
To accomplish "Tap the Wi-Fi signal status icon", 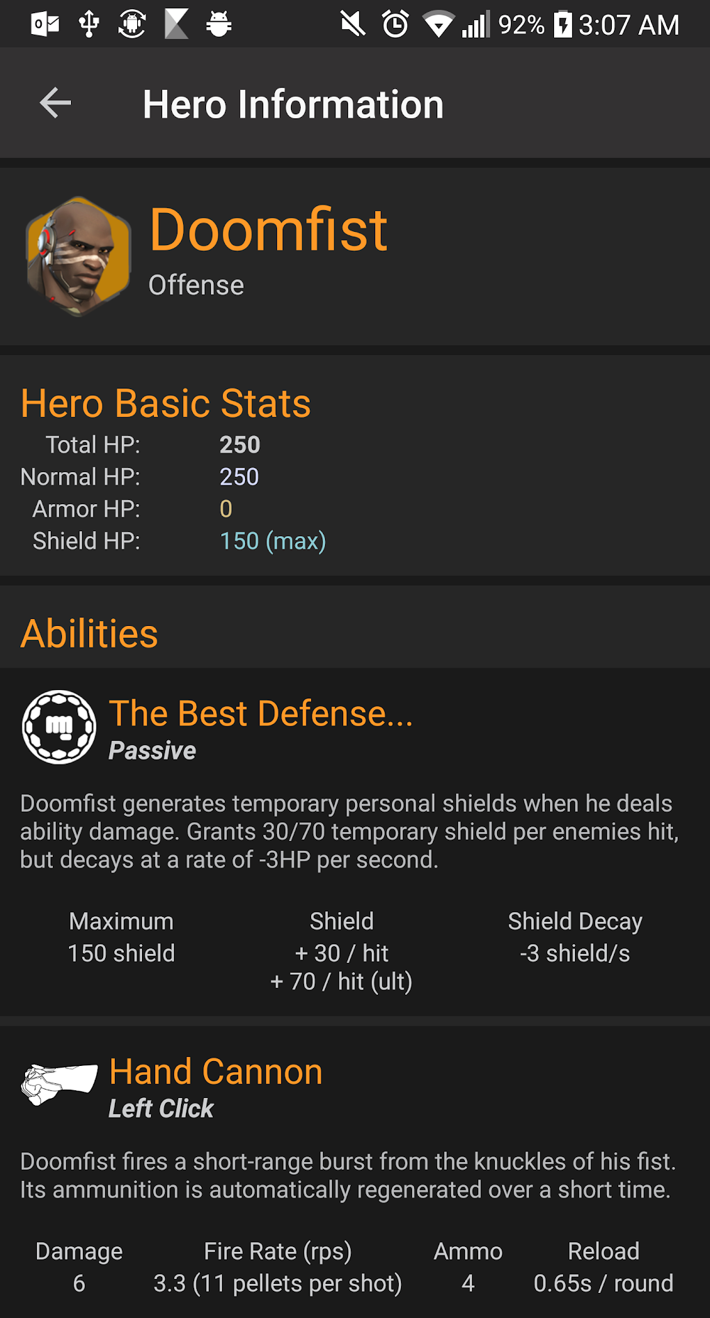I will [x=439, y=25].
